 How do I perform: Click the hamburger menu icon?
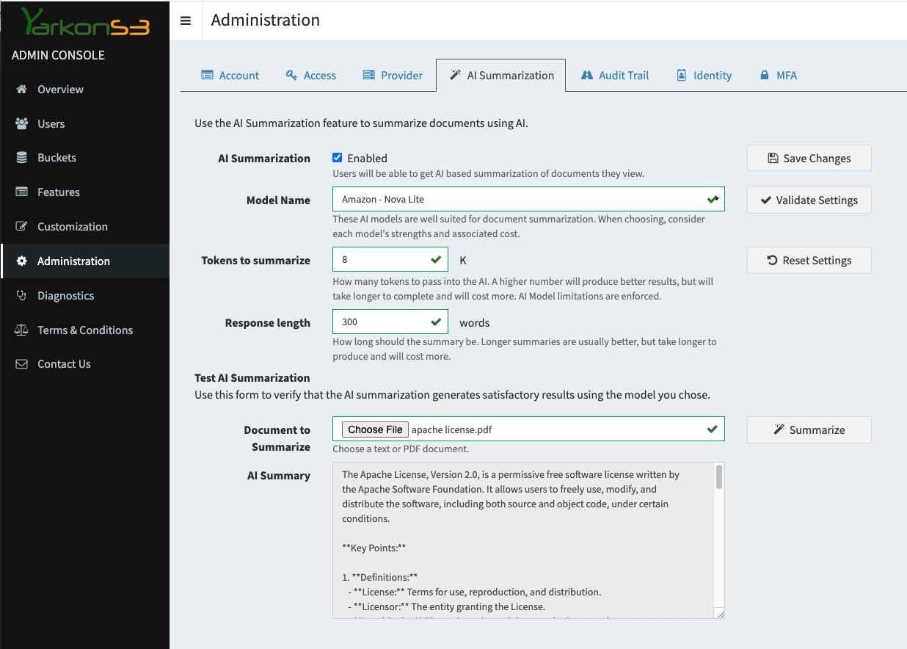pos(186,21)
